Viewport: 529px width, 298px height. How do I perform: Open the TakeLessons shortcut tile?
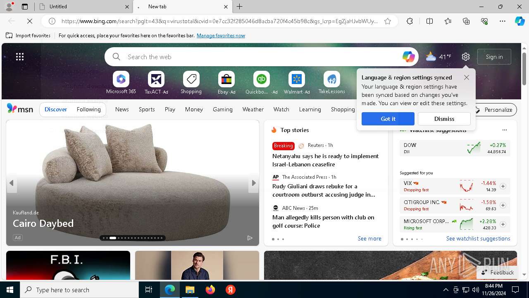pyautogui.click(x=331, y=83)
